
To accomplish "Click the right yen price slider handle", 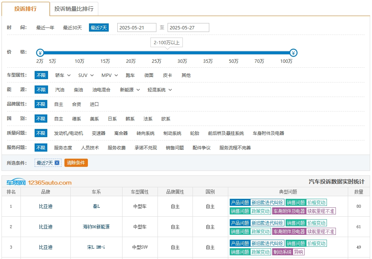I will 293,53.
